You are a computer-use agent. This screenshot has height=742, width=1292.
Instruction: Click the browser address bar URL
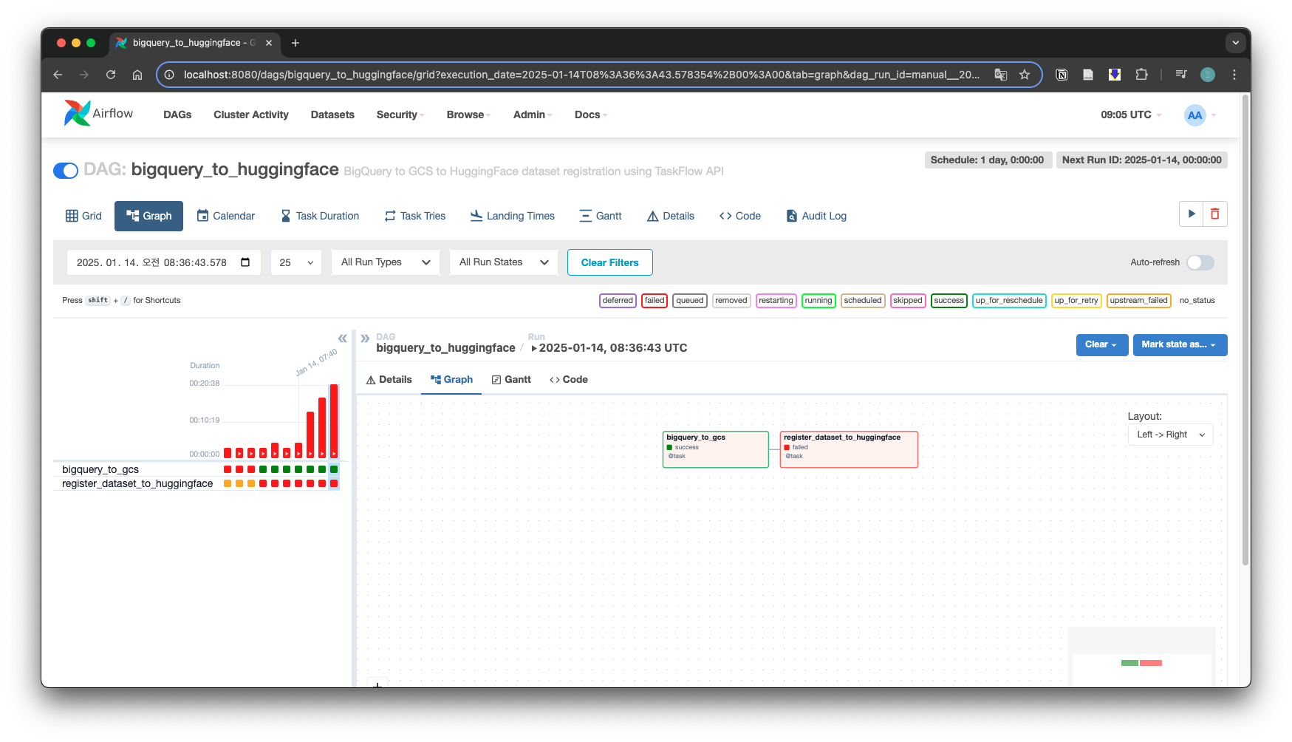581,75
